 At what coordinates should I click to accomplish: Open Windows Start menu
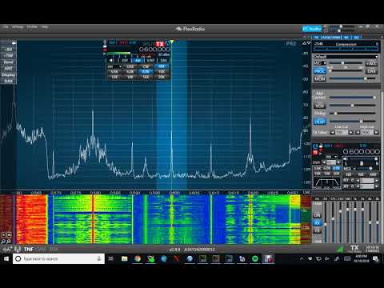coord(6,258)
